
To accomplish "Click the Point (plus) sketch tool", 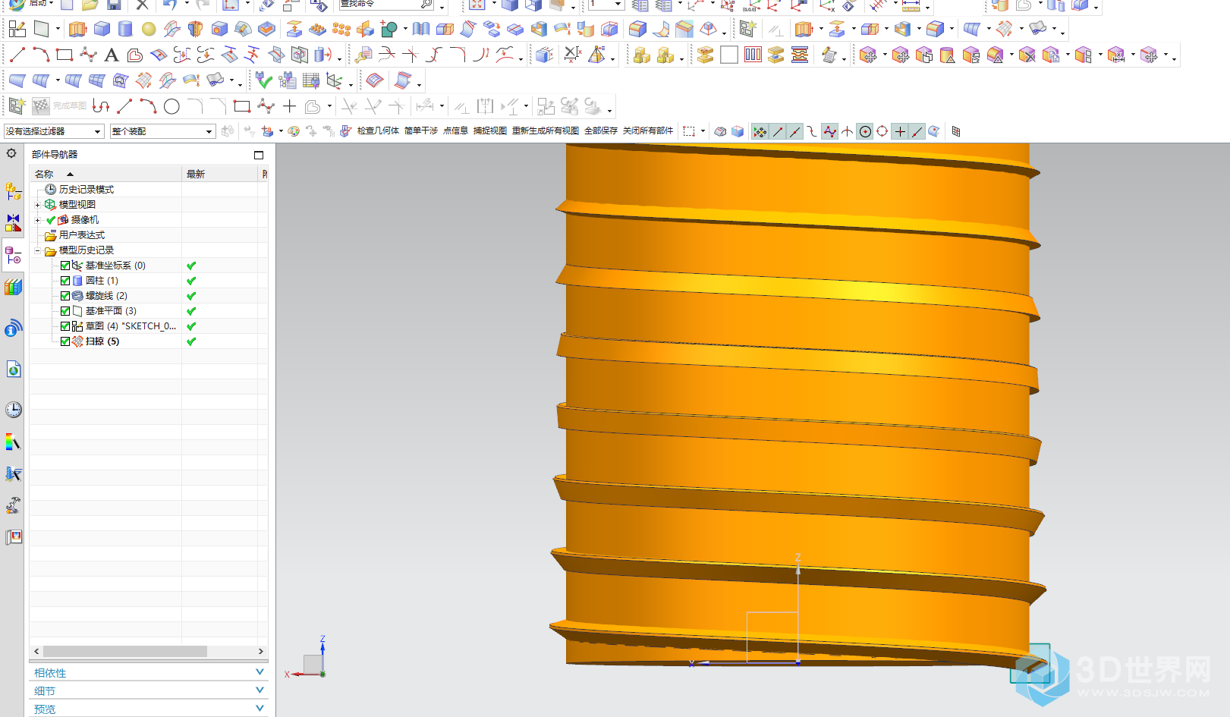I will 289,106.
